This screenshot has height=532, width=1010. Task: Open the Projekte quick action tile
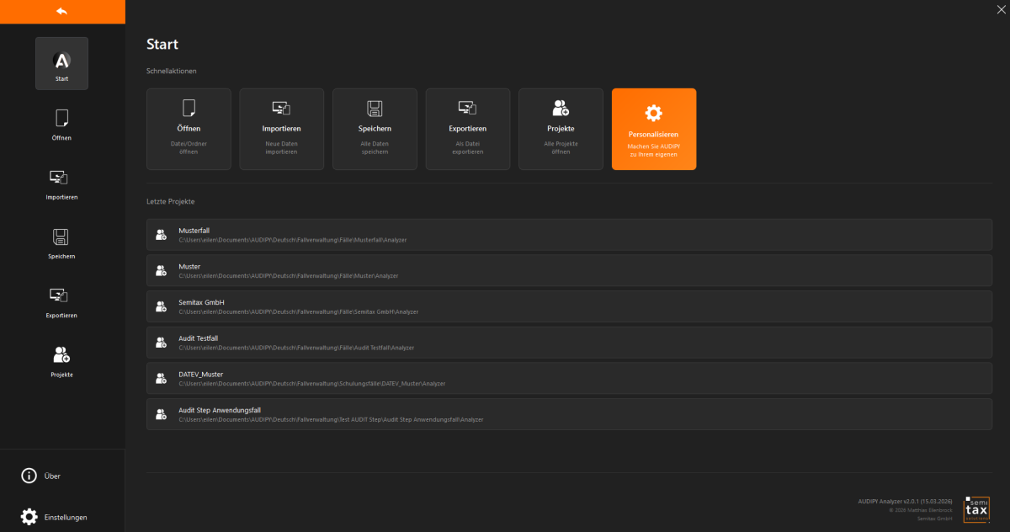tap(561, 129)
